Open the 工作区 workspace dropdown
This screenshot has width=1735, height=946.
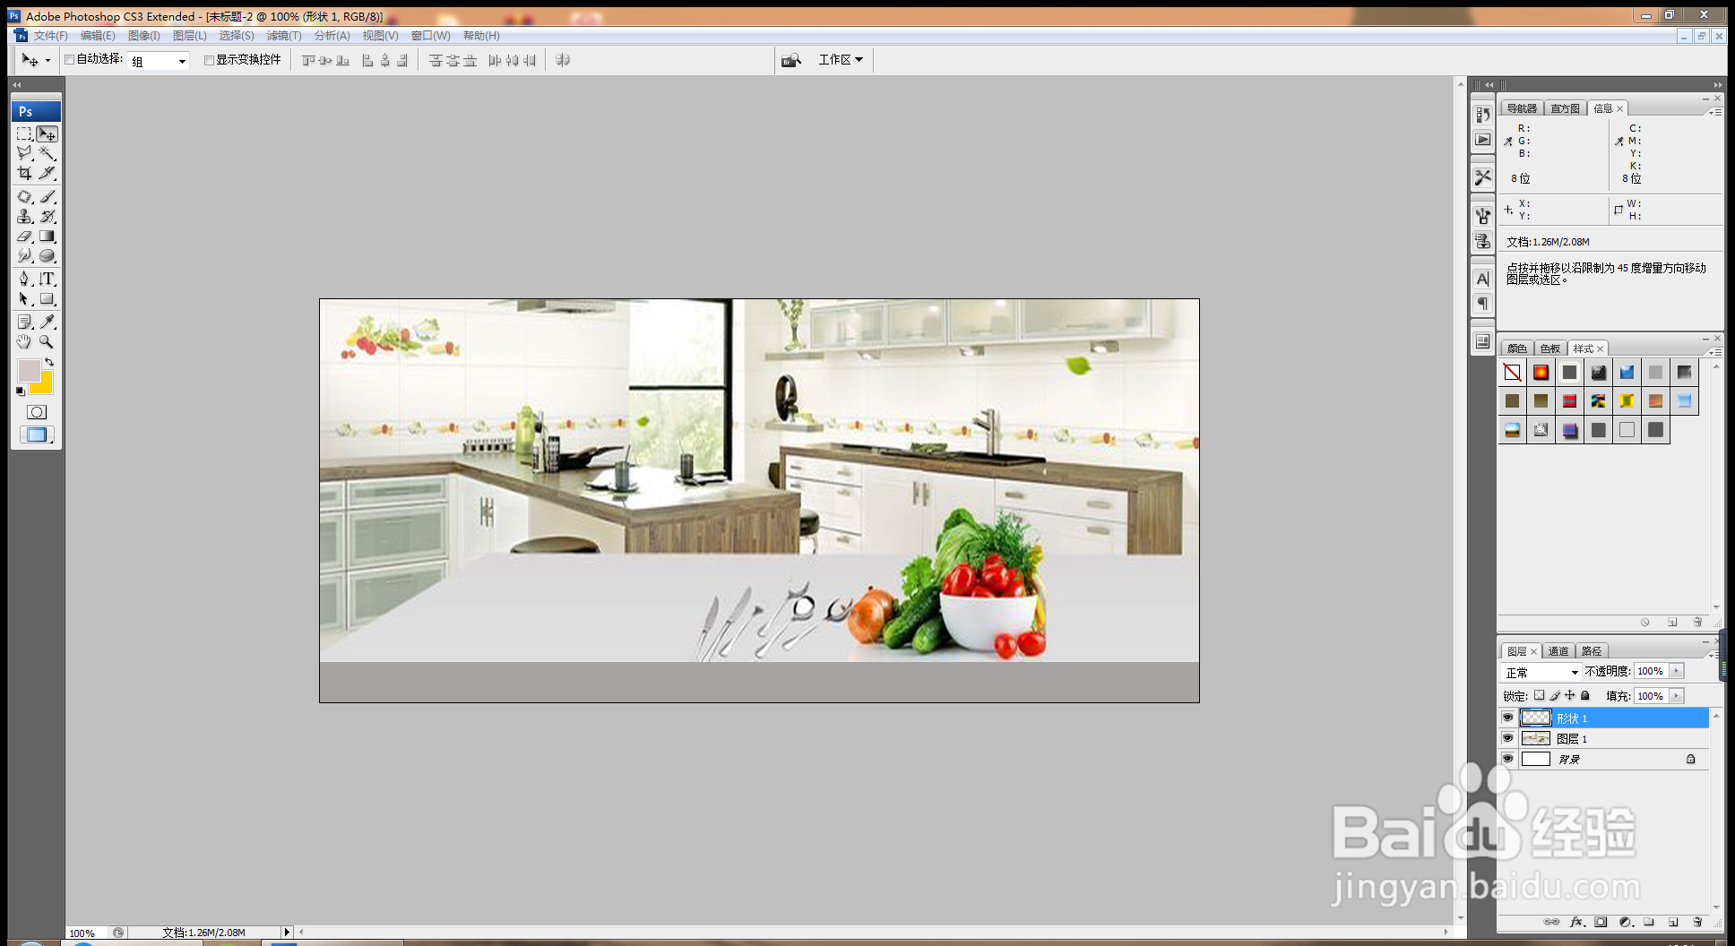tap(841, 60)
